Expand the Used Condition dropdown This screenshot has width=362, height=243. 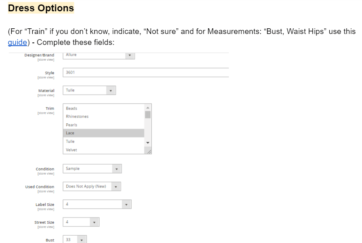click(92, 186)
